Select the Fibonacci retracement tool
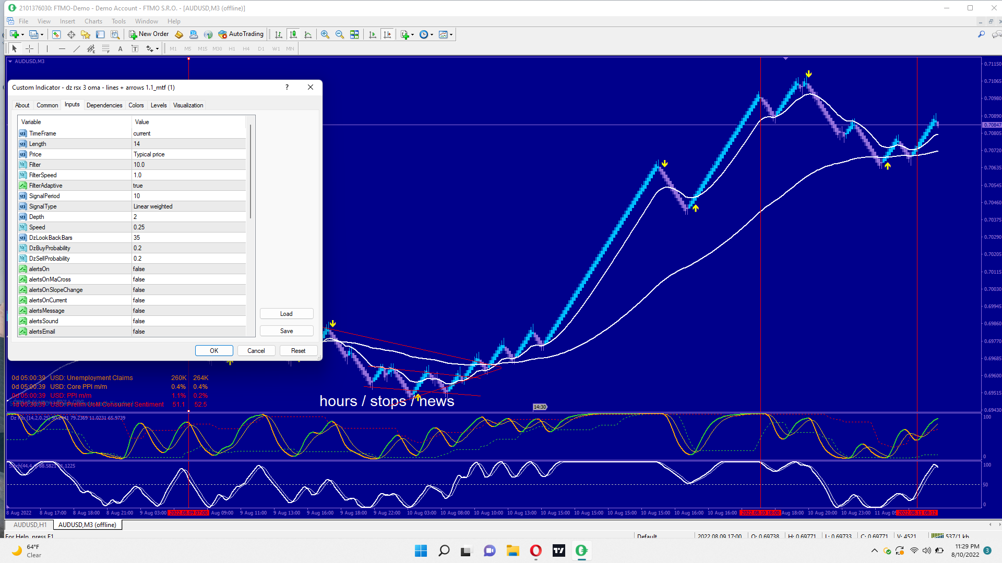The image size is (1002, 563). click(x=106, y=48)
